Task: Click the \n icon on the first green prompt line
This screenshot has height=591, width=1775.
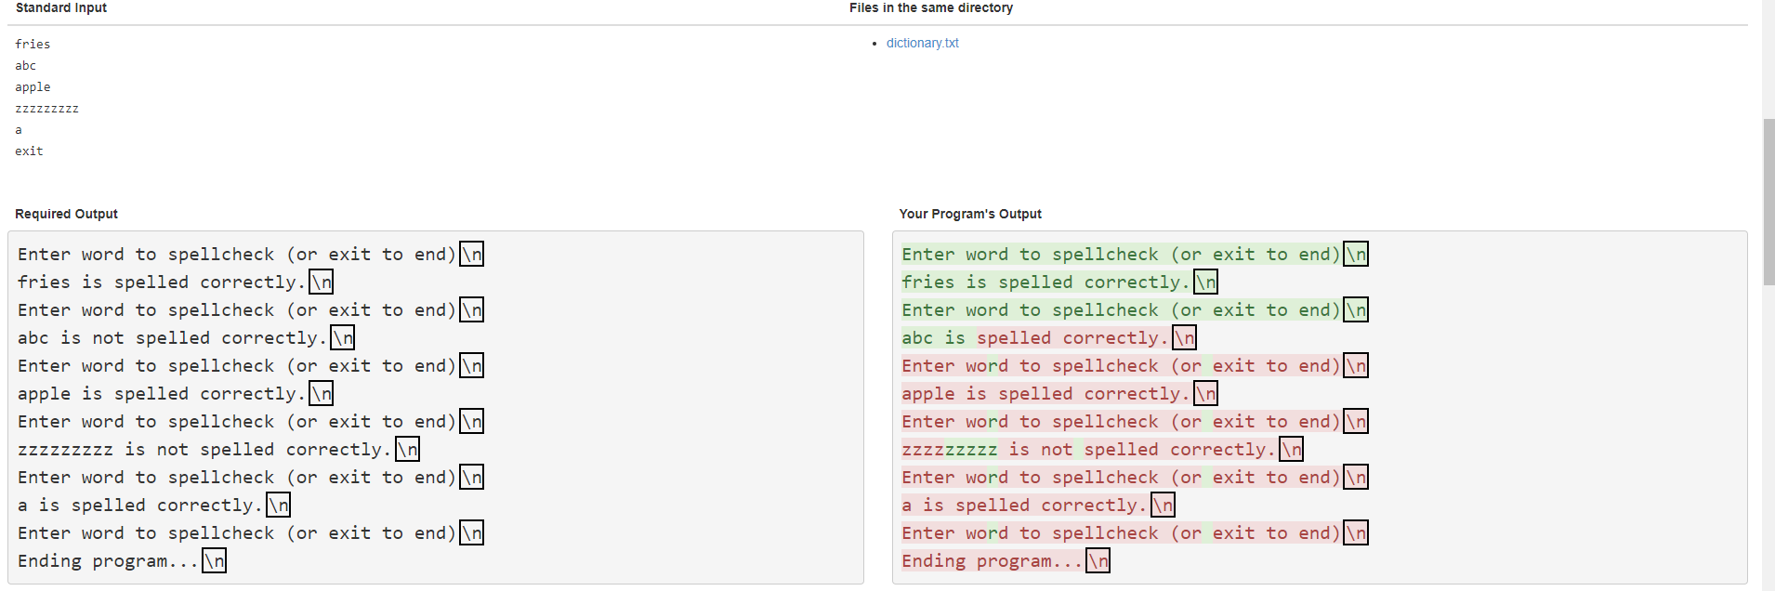Action: pyautogui.click(x=1354, y=253)
